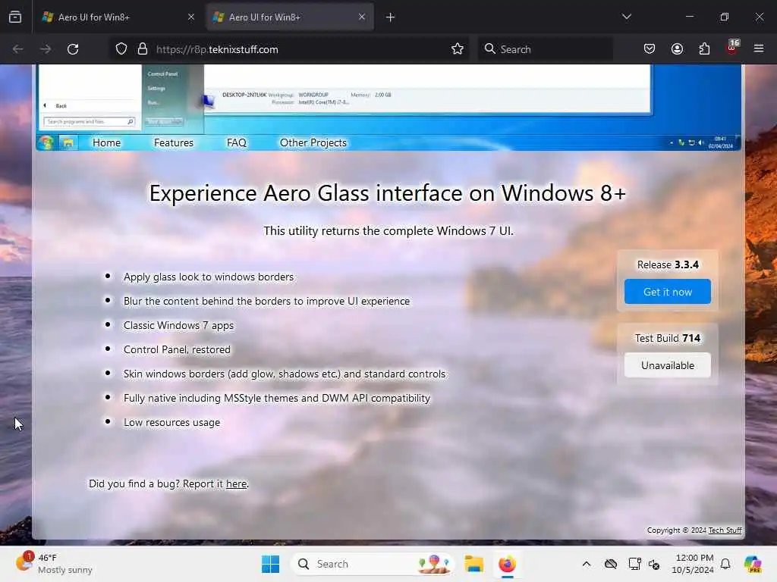This screenshot has width=777, height=582.
Task: Open extension icon with 16 badge
Action: (732, 48)
